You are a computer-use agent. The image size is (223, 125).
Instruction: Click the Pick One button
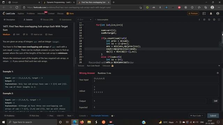34,116
